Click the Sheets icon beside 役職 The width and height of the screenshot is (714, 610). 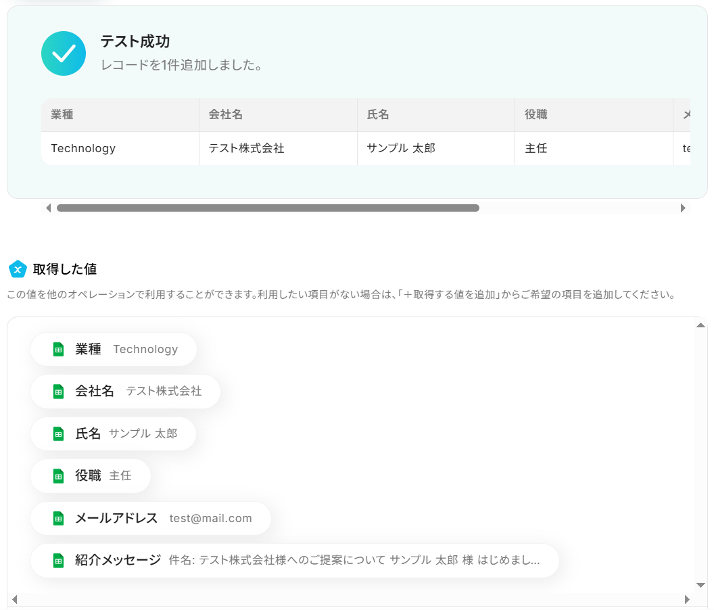click(58, 476)
